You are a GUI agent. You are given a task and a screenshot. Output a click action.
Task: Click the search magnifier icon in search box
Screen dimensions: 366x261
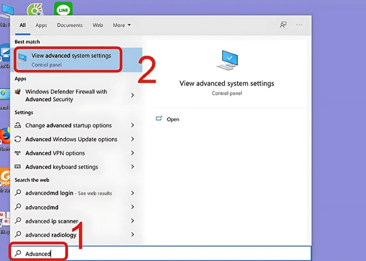pos(18,254)
